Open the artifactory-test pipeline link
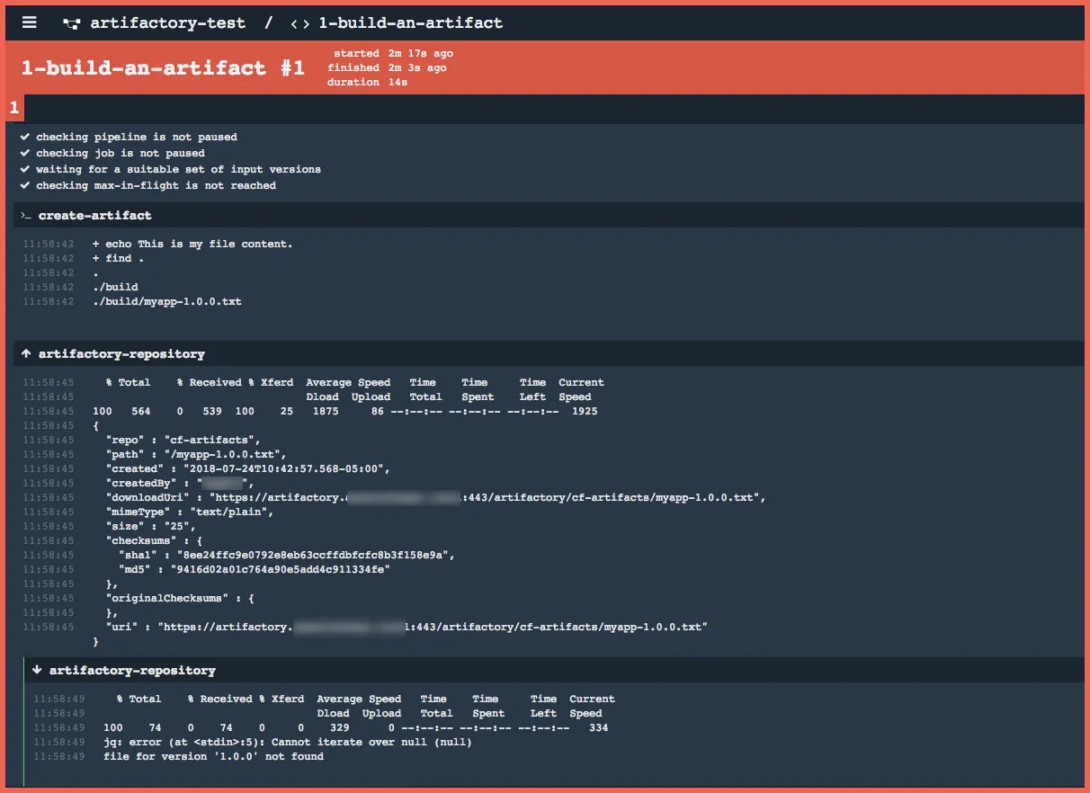 point(167,23)
